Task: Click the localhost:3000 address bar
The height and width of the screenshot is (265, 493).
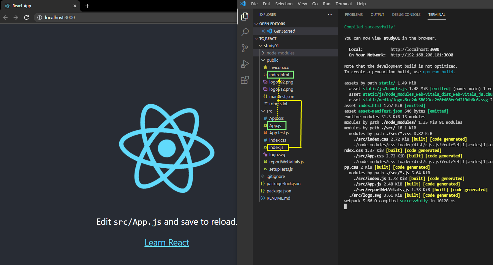Action: (135, 17)
